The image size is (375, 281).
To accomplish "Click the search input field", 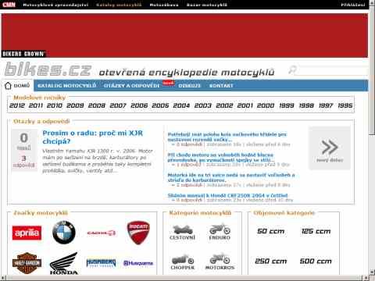I will (332, 70).
